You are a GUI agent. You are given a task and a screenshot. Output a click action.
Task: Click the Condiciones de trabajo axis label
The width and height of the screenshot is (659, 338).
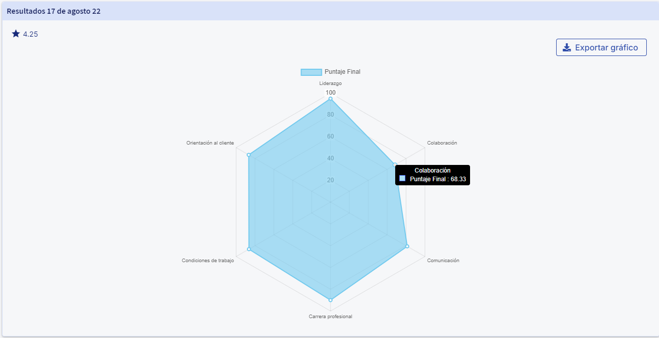click(208, 261)
